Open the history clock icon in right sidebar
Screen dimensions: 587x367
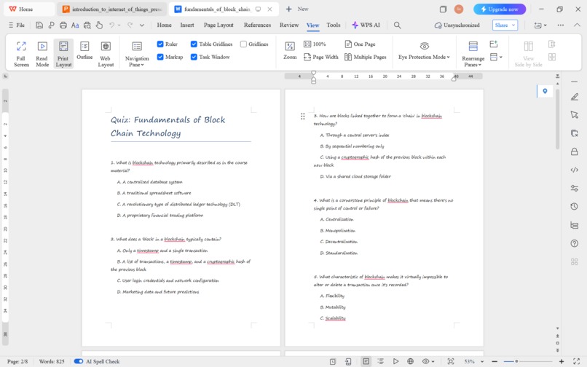pyautogui.click(x=575, y=206)
